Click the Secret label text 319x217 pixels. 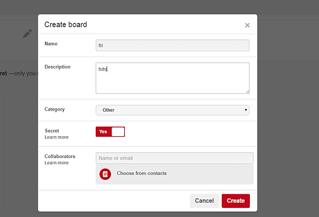pyautogui.click(x=52, y=130)
